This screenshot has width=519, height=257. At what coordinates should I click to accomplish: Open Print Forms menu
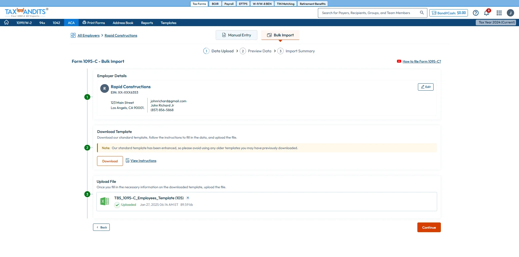point(94,23)
